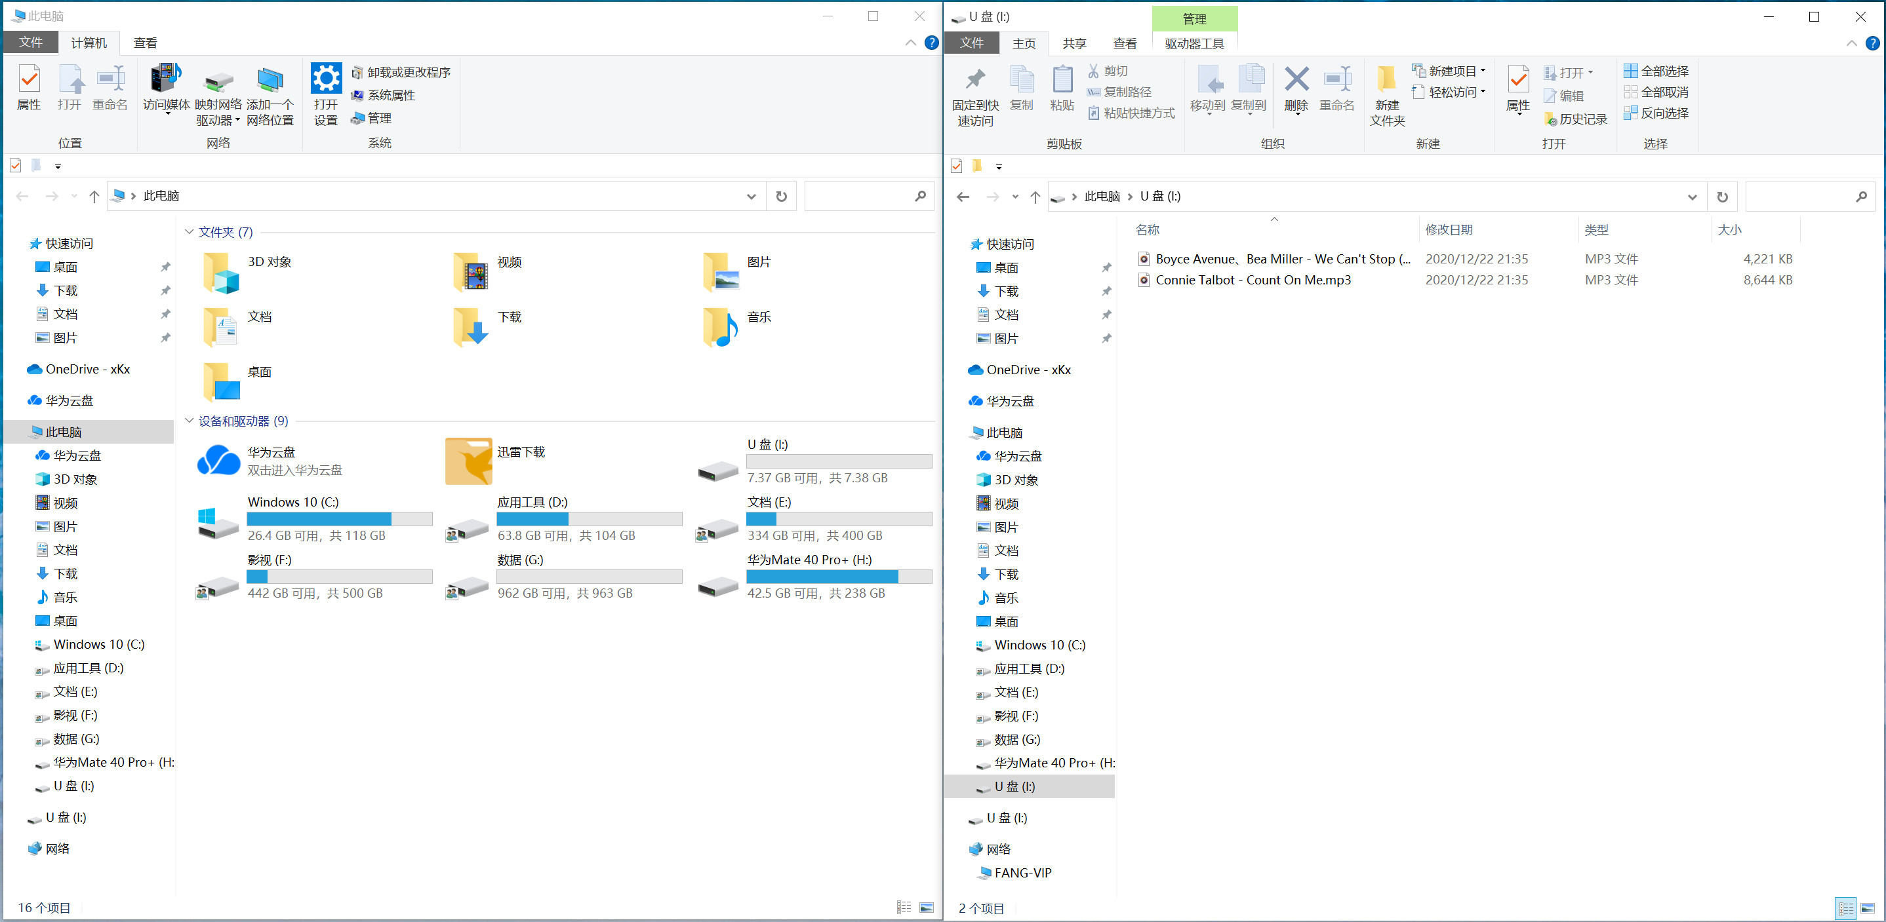This screenshot has height=922, width=1886.
Task: Collapse the 设备和驱动器 (9) group
Action: pos(190,421)
